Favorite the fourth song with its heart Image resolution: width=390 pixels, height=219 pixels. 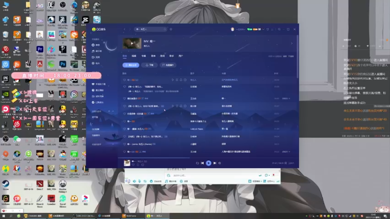(x=125, y=106)
